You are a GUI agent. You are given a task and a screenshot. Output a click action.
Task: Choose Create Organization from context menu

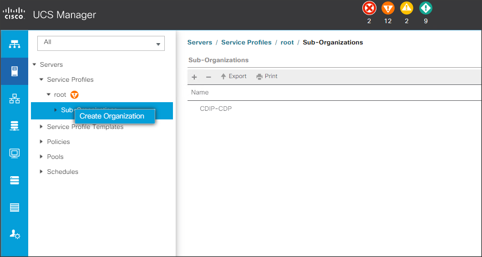tap(115, 116)
